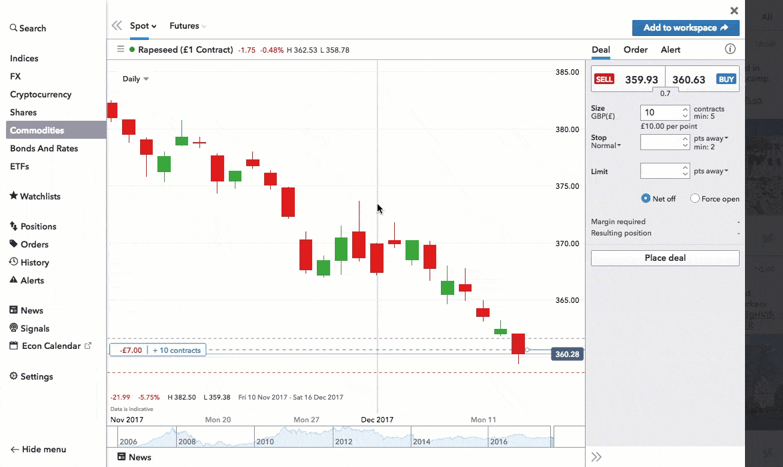This screenshot has width=783, height=467.
Task: Select the Force open radio button
Action: 694,198
